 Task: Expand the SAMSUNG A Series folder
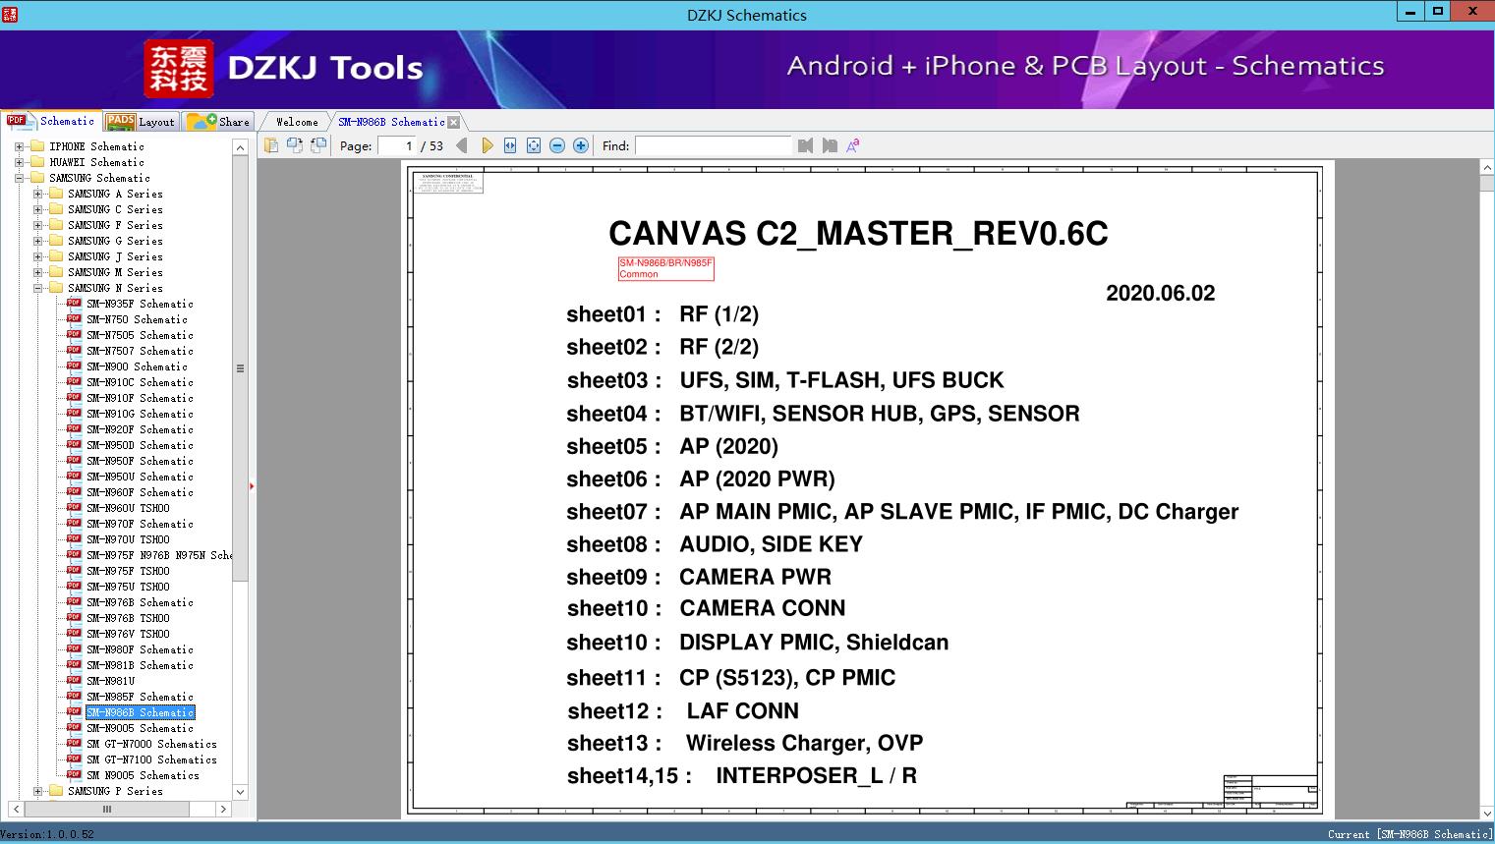[37, 194]
